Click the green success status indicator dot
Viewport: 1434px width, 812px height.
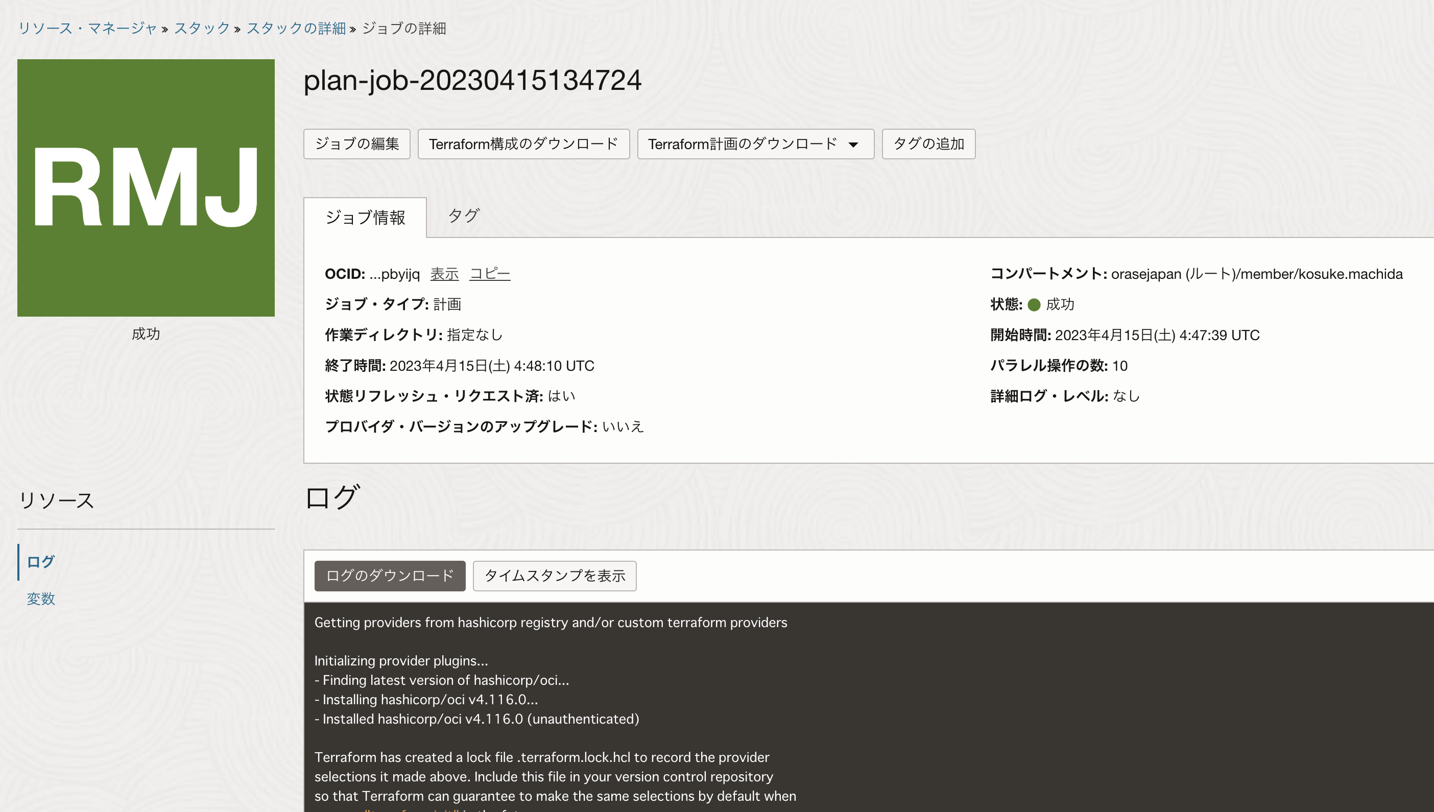click(x=1034, y=304)
